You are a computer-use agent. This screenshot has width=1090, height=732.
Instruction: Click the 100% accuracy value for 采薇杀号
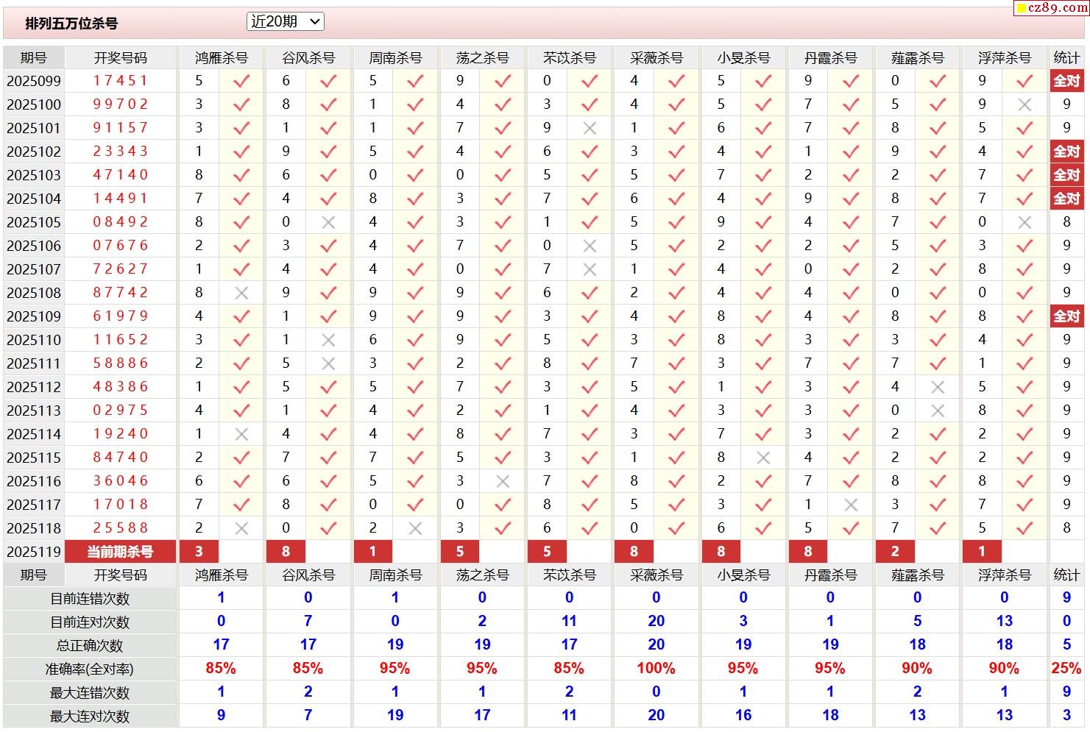656,669
